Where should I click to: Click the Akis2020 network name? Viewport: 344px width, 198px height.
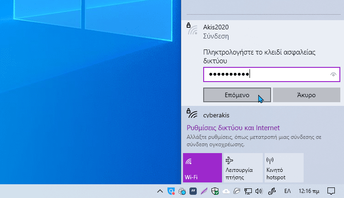216,27
